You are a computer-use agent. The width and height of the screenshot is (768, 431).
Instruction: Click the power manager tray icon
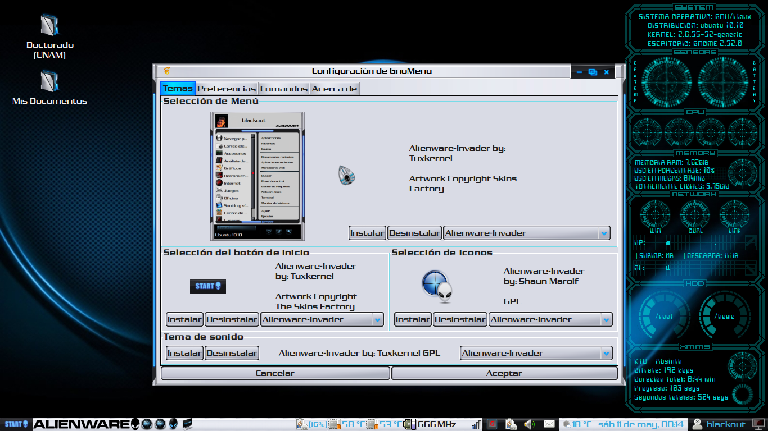(511, 425)
